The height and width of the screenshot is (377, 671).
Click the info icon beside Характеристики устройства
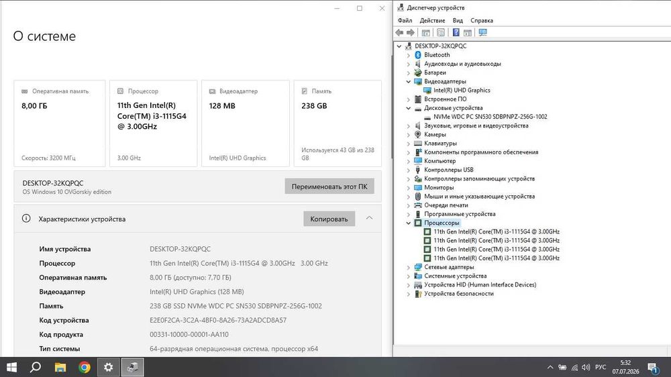click(x=26, y=219)
